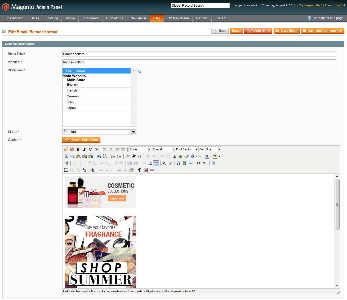The height and width of the screenshot is (300, 347).
Task: Toggle bold formatting in editor
Action: (78, 149)
